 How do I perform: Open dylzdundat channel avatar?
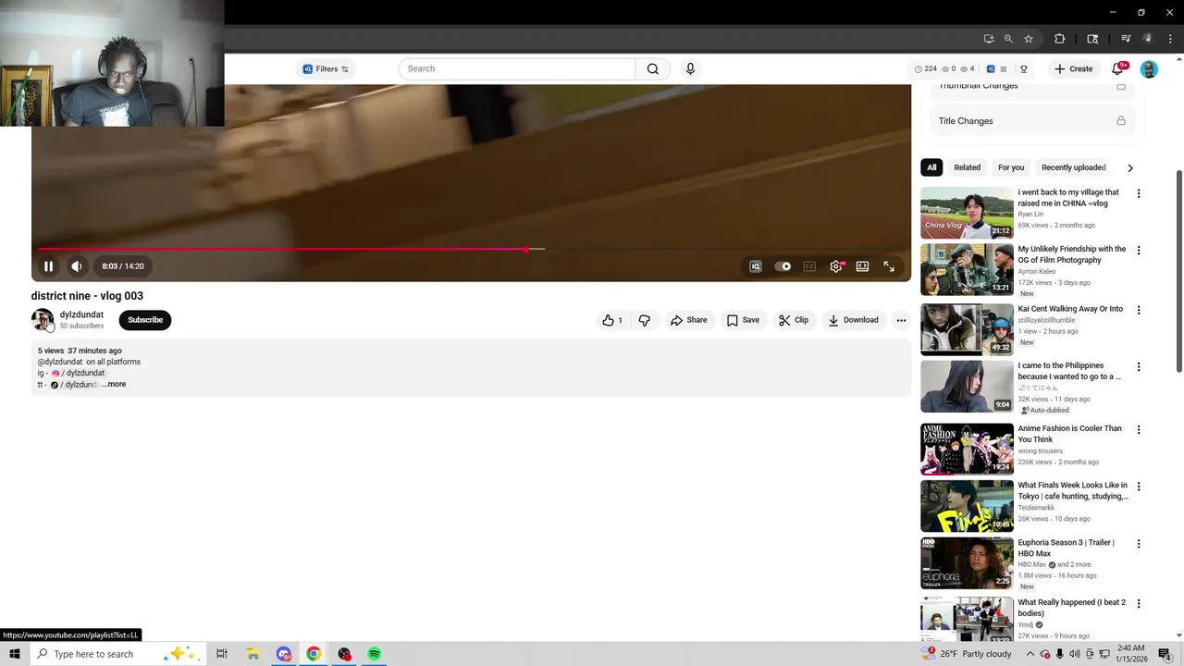tap(43, 320)
